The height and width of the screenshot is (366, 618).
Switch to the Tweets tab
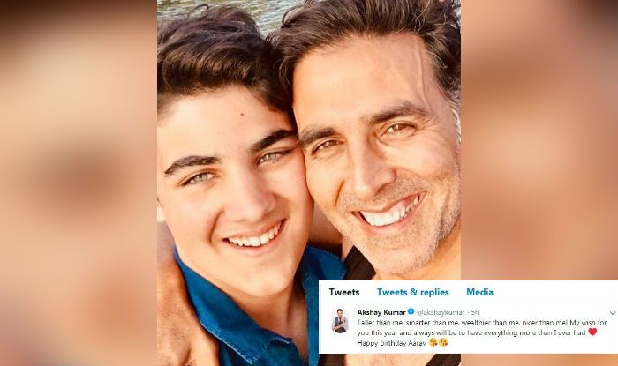pyautogui.click(x=344, y=292)
